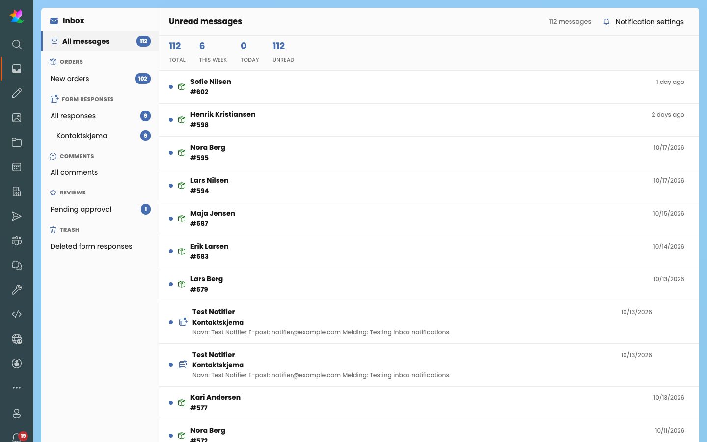Open the wrench tools icon in sidebar
The height and width of the screenshot is (442, 707).
[17, 290]
